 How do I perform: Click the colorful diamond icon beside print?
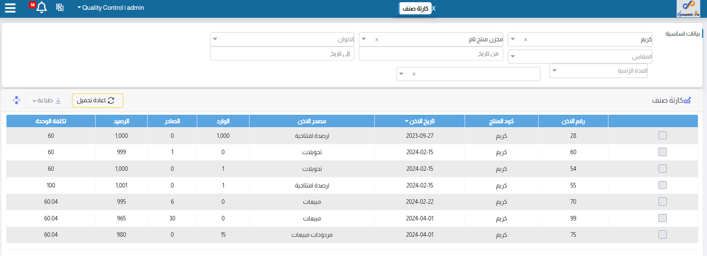[x=16, y=100]
